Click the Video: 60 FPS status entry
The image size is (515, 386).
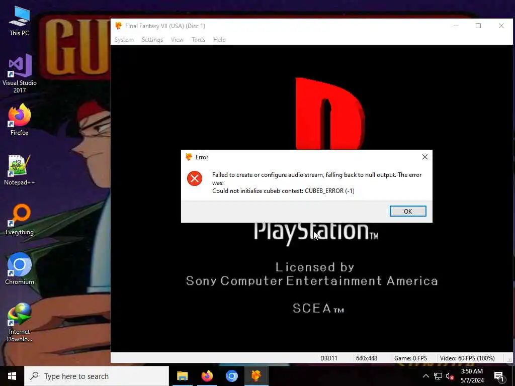pyautogui.click(x=467, y=358)
